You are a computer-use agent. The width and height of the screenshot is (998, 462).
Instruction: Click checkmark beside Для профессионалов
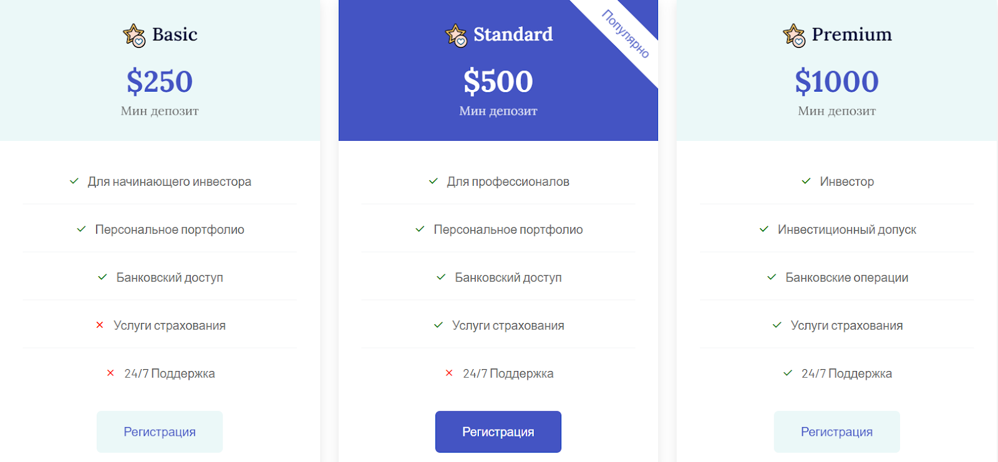coord(434,181)
